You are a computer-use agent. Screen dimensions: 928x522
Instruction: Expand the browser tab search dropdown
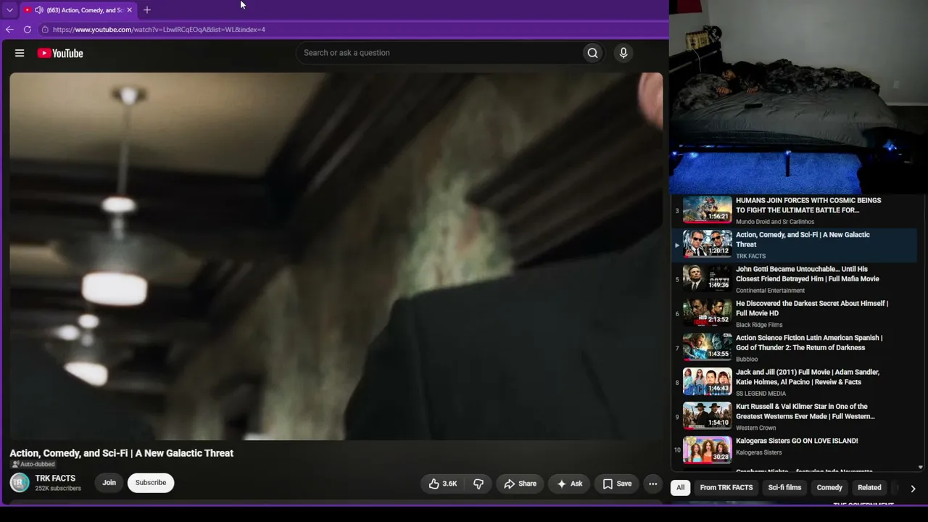[x=9, y=10]
